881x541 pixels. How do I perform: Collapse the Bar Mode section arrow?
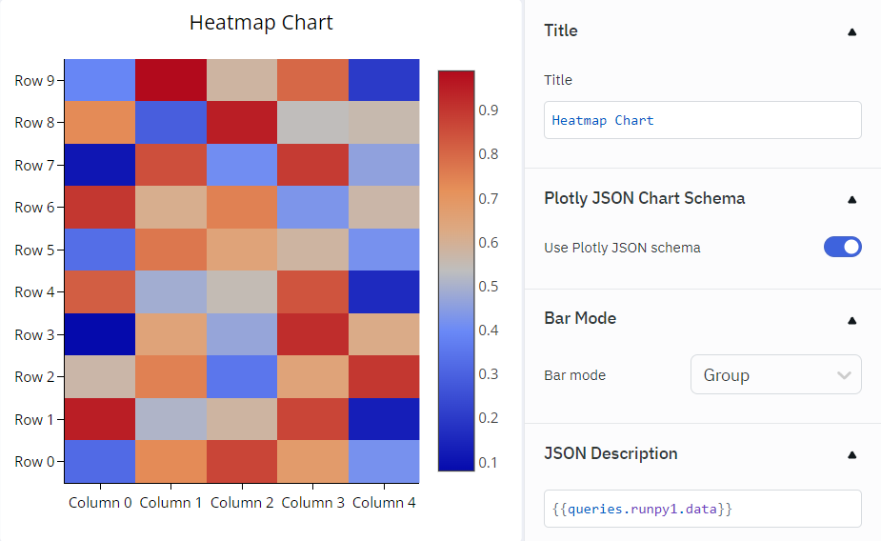point(851,320)
